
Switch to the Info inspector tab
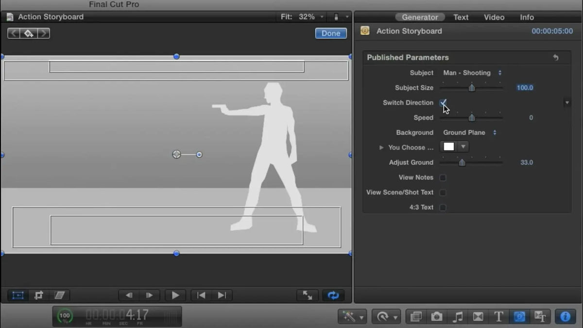click(527, 17)
